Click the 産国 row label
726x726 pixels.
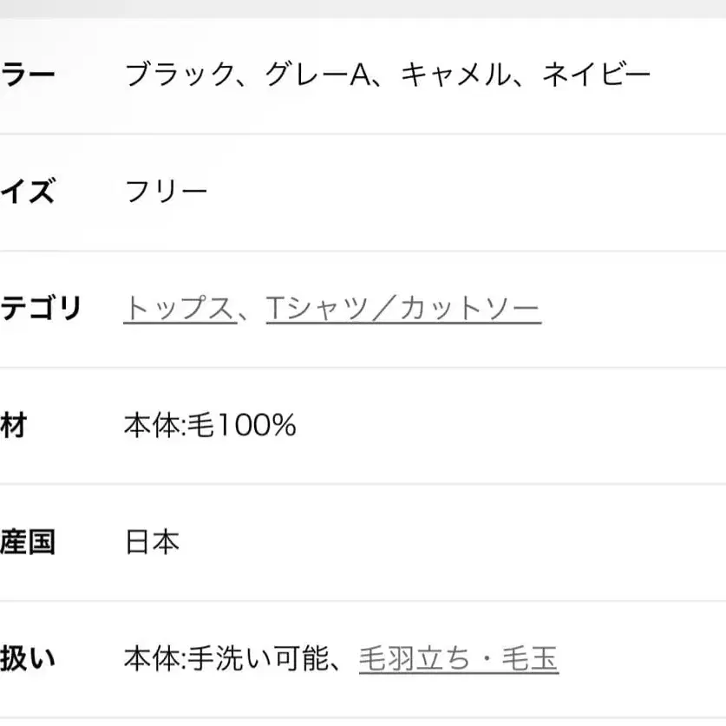[28, 543]
